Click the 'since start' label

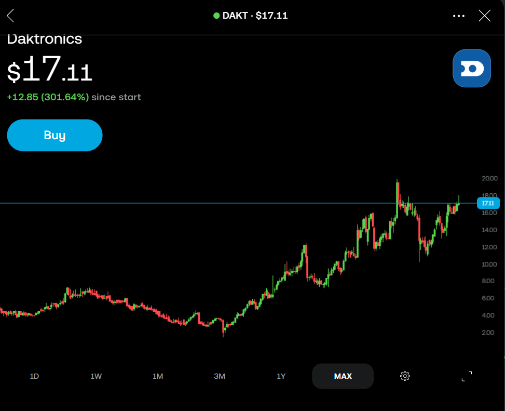[x=116, y=97]
